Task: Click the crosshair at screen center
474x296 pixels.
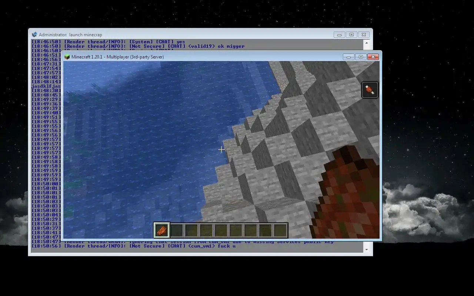Action: [221, 149]
